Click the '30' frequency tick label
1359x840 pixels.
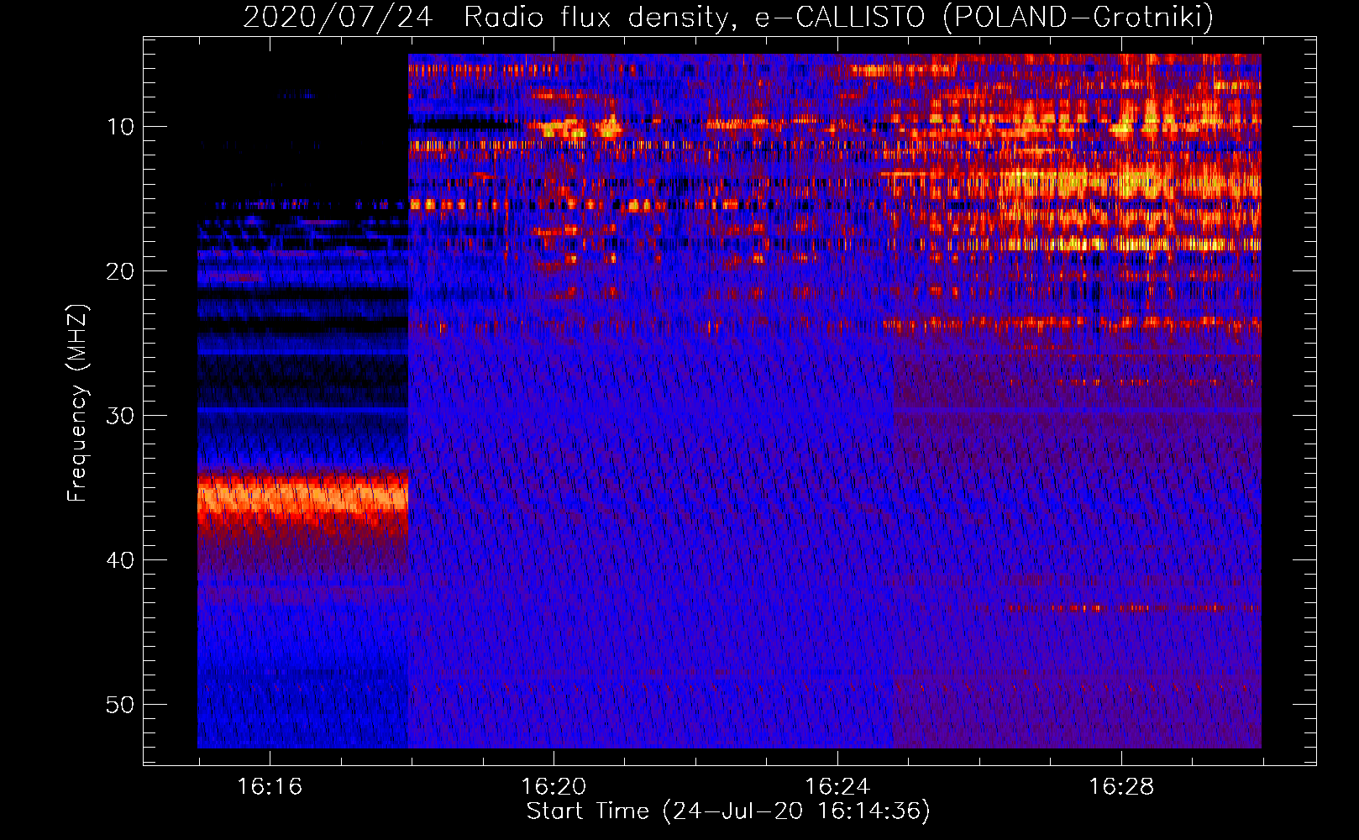[121, 416]
